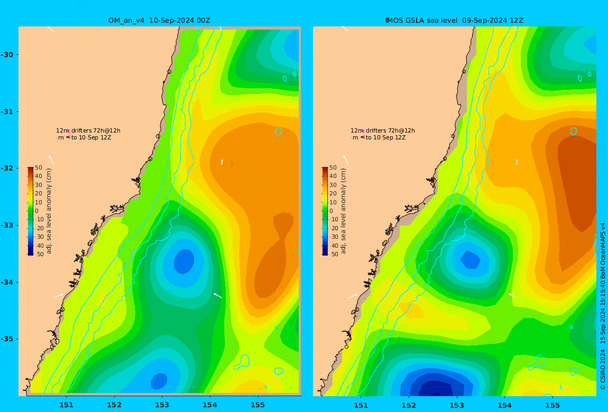Click longitude label '154' under the OM_an_v4 map

[x=210, y=405]
